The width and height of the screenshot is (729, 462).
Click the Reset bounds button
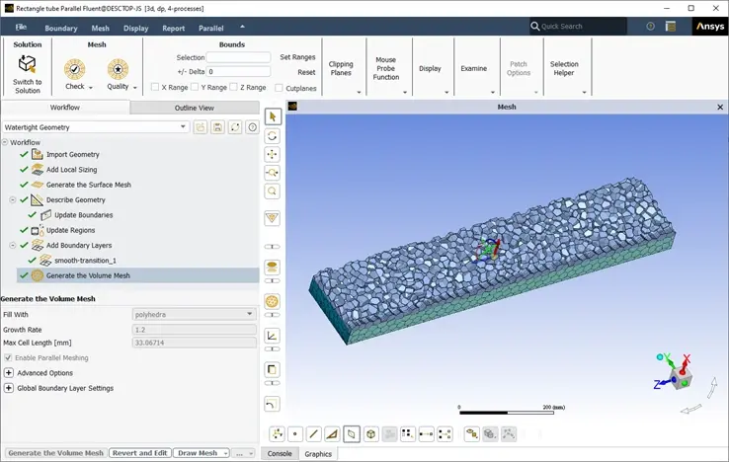tap(306, 72)
